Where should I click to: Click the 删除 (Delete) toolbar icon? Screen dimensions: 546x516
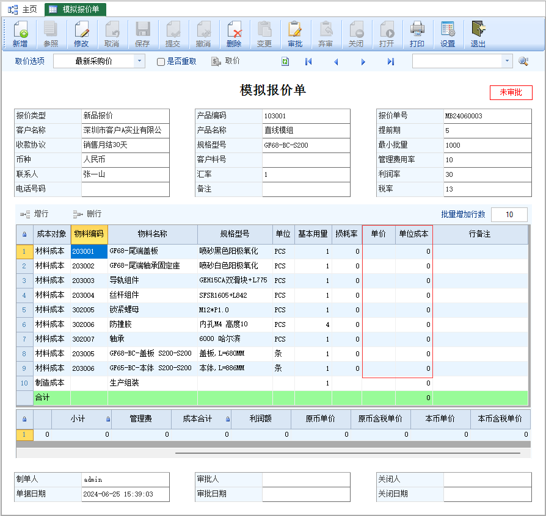click(x=234, y=34)
